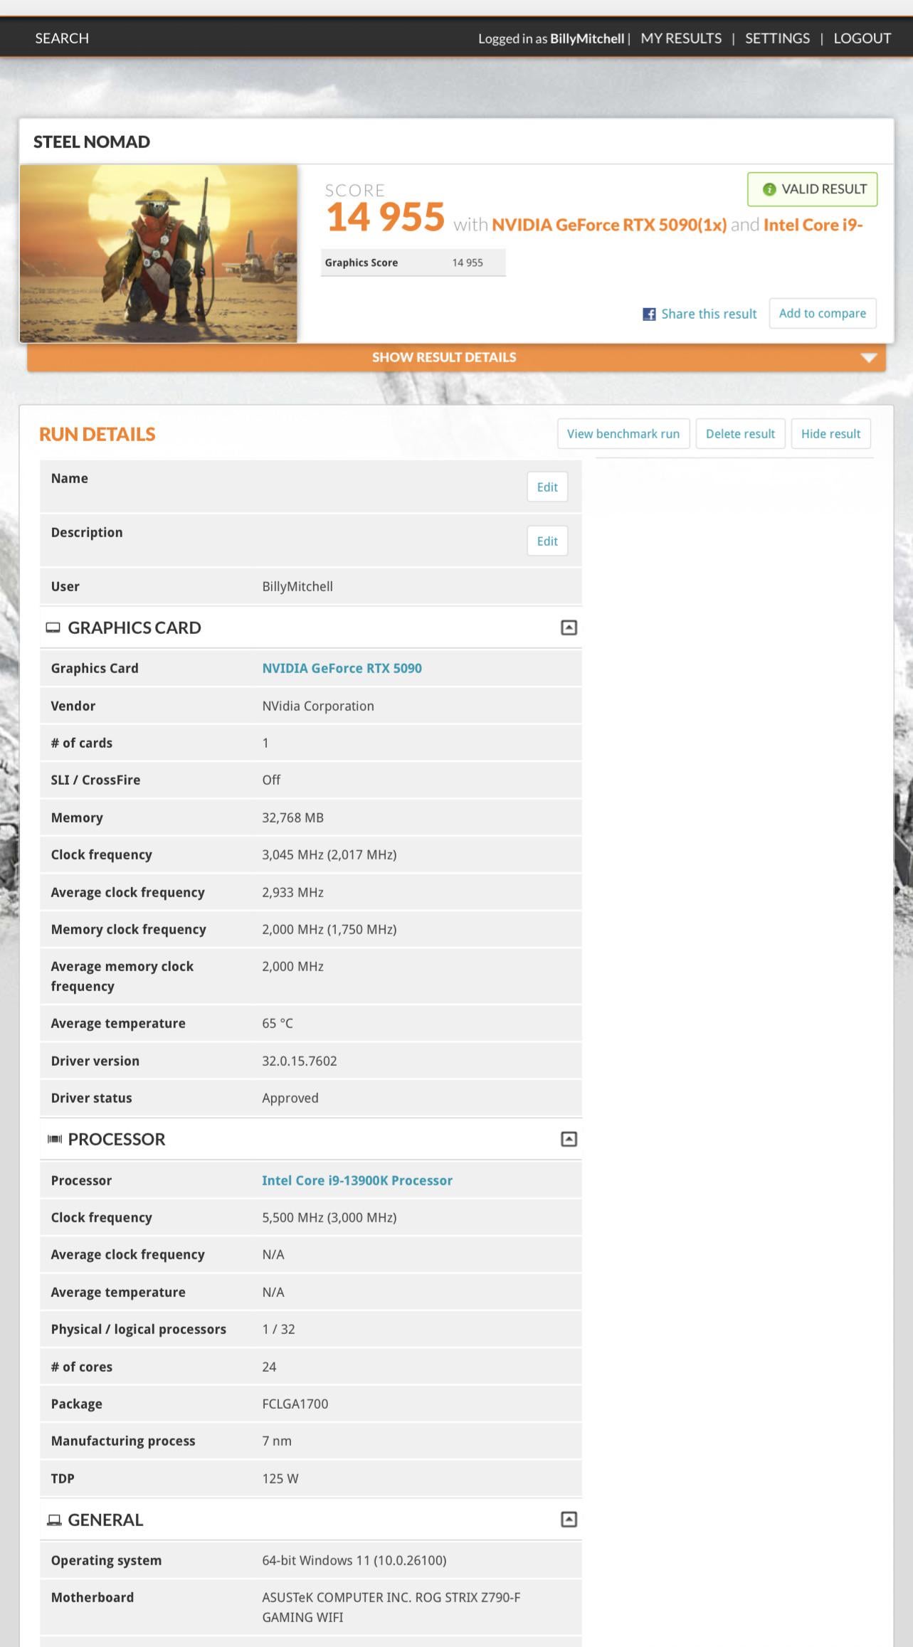Click the Vendor value NVidia Corporation
Image resolution: width=913 pixels, height=1647 pixels.
pos(318,706)
